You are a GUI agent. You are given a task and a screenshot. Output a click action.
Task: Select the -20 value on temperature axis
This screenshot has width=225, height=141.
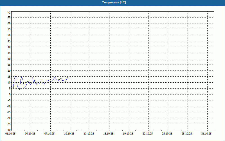tap(9, 118)
